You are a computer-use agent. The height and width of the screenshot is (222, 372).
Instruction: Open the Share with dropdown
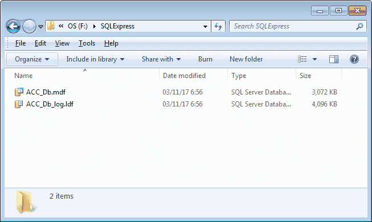point(161,59)
